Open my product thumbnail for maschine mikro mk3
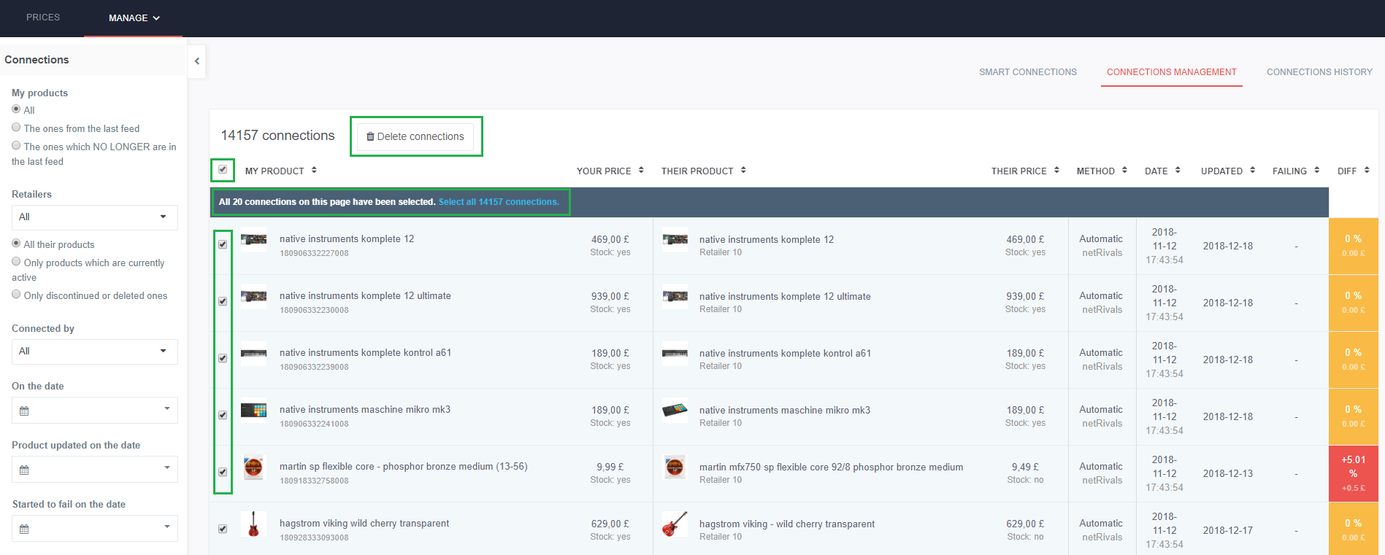1385x555 pixels. (253, 410)
